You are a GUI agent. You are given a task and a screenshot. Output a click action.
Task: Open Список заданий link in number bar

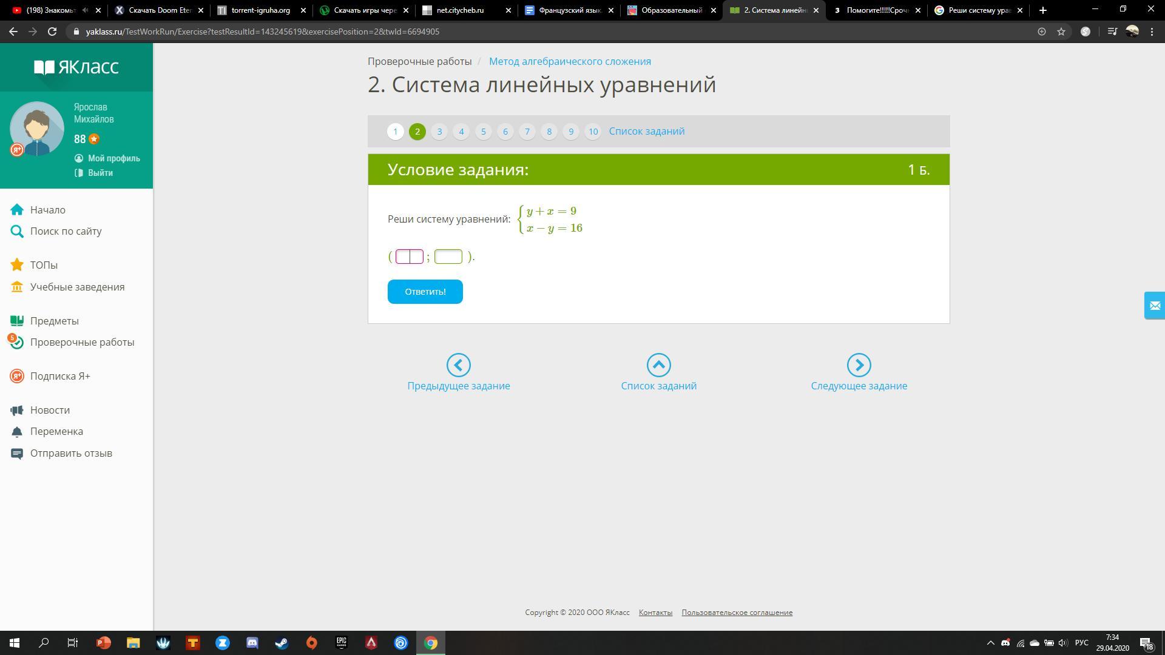[646, 132]
